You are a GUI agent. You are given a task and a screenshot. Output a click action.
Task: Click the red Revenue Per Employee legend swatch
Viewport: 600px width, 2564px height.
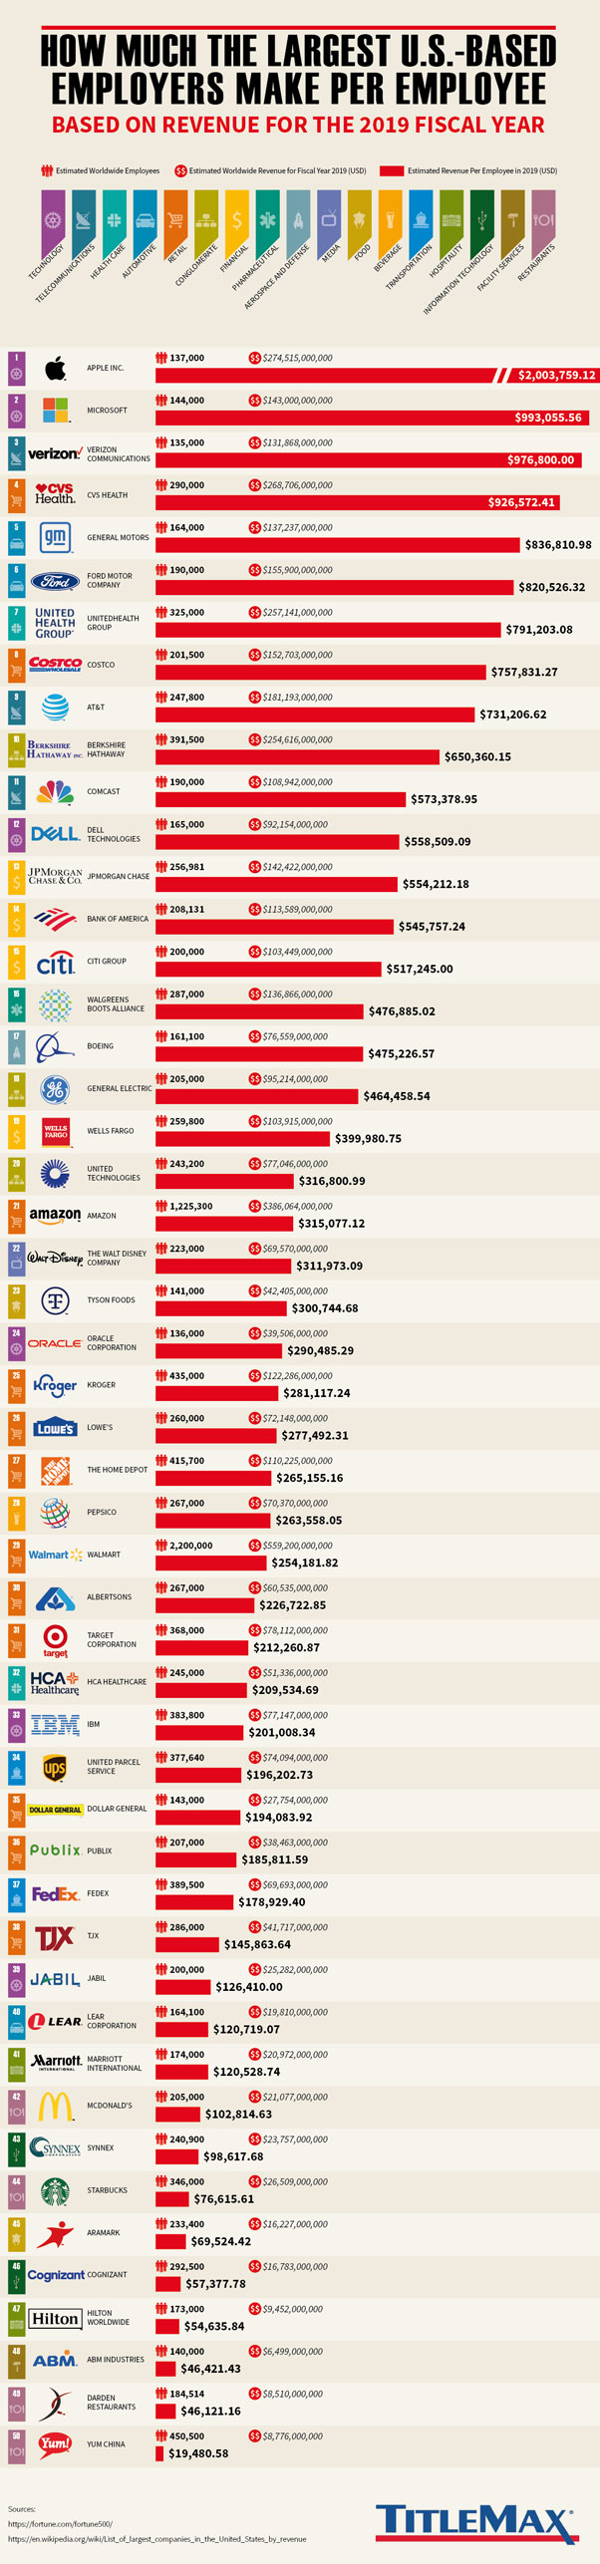pyautogui.click(x=392, y=171)
